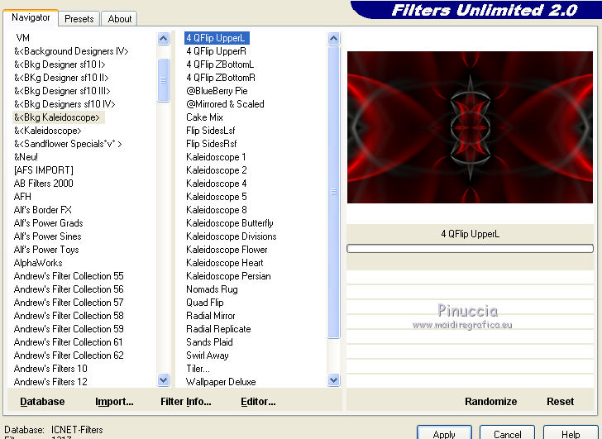The image size is (602, 439).
Task: Click the filter list scroll-up arrow
Action: pos(333,38)
